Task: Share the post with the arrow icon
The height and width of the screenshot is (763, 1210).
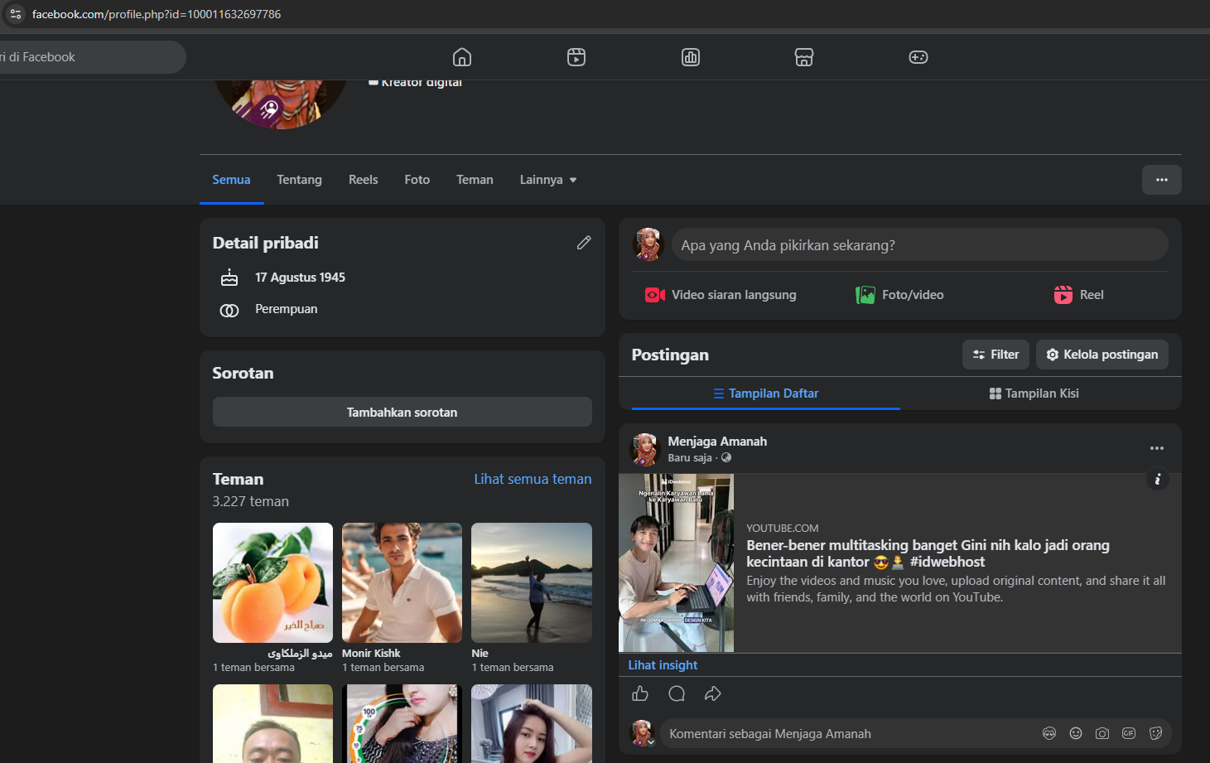Action: 712,693
